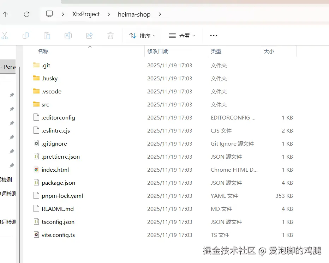This screenshot has width=329, height=263.
Task: Click heima-shop breadcrumb segment
Action: pyautogui.click(x=134, y=14)
